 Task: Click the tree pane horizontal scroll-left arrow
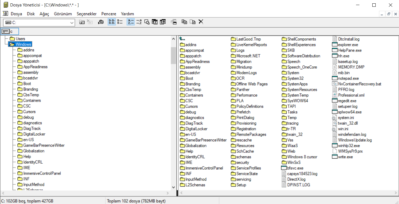click(3, 193)
